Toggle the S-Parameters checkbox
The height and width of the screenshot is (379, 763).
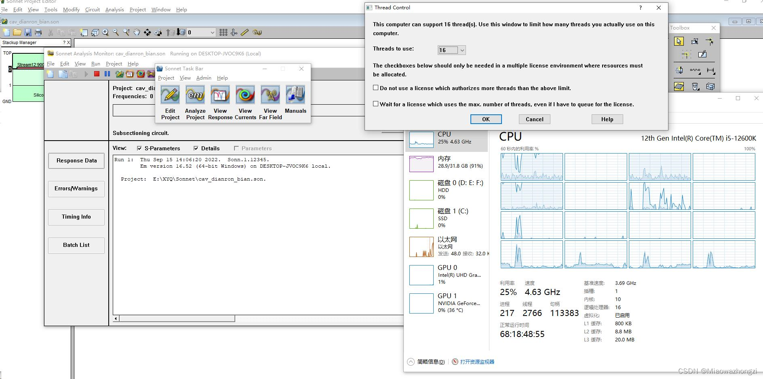[x=139, y=148]
